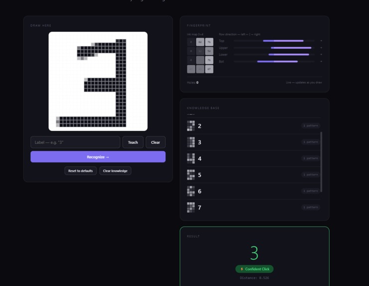Click the FINGERPRINT panel heading

pos(199,25)
